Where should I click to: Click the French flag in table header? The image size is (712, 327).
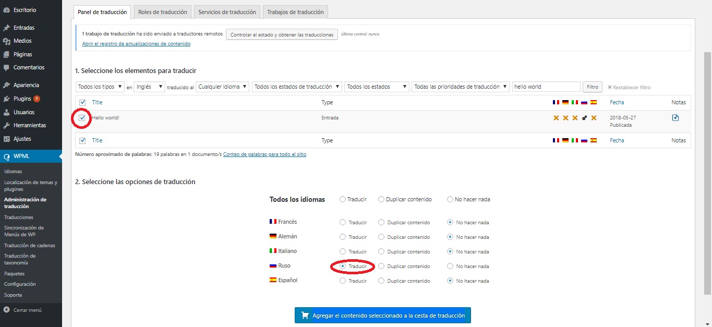556,102
